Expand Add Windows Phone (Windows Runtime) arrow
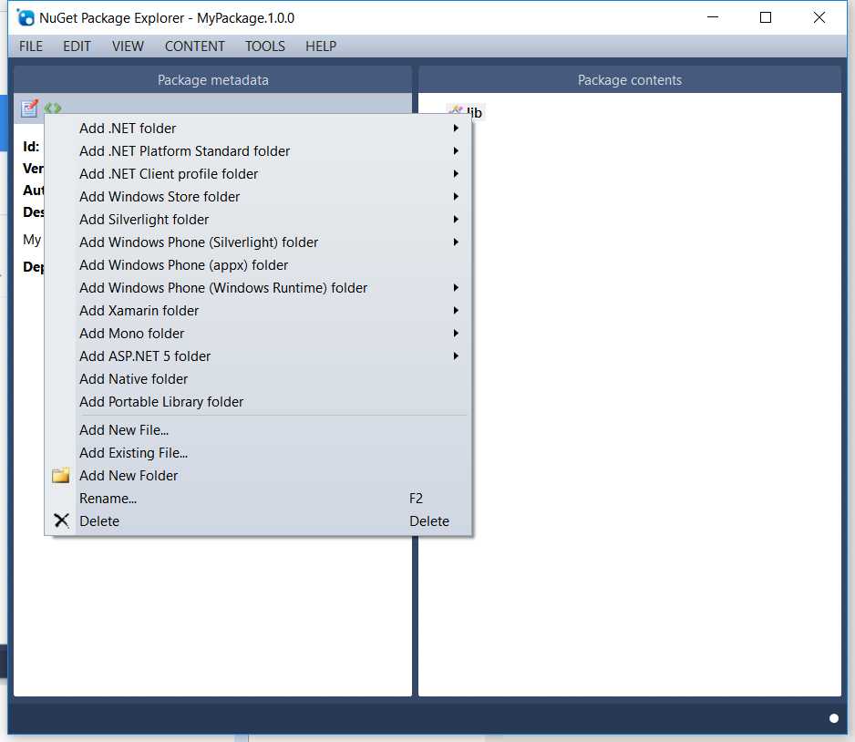Image resolution: width=855 pixels, height=742 pixels. (456, 288)
